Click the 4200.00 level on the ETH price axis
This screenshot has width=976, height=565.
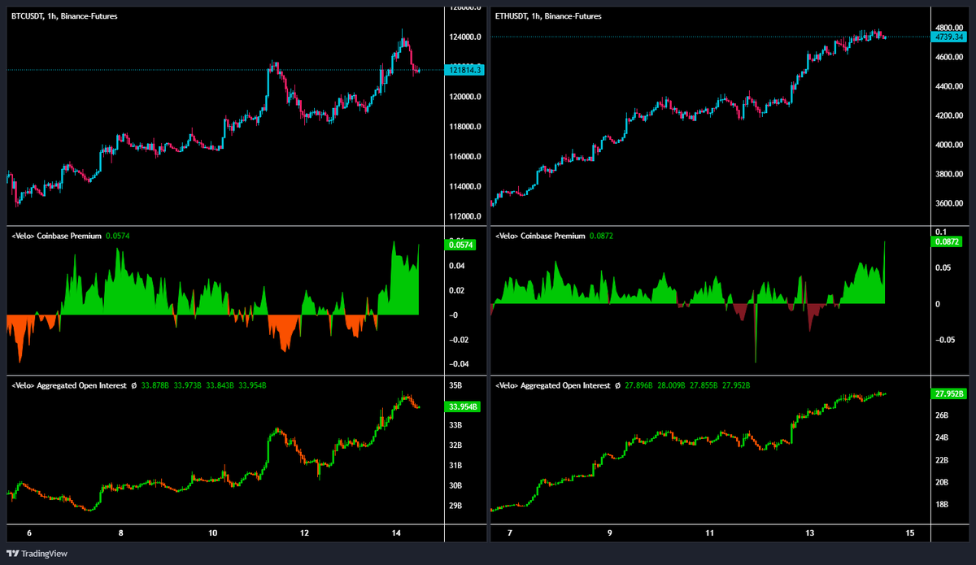[949, 116]
